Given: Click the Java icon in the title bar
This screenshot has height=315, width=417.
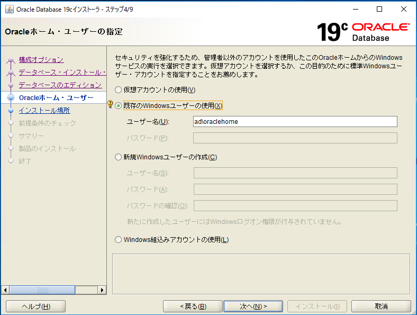Looking at the screenshot, I should coord(9,9).
